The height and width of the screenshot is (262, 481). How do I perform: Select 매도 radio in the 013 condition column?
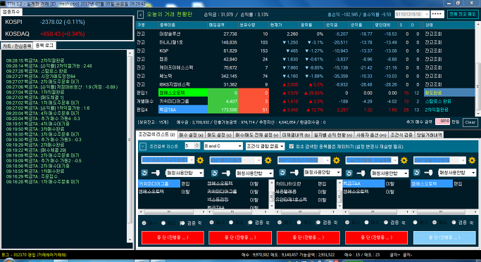point(163,223)
